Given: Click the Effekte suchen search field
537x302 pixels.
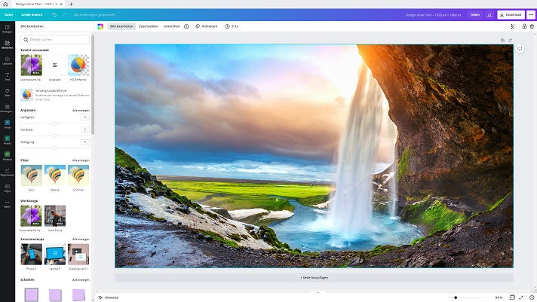Looking at the screenshot, I should 56,39.
